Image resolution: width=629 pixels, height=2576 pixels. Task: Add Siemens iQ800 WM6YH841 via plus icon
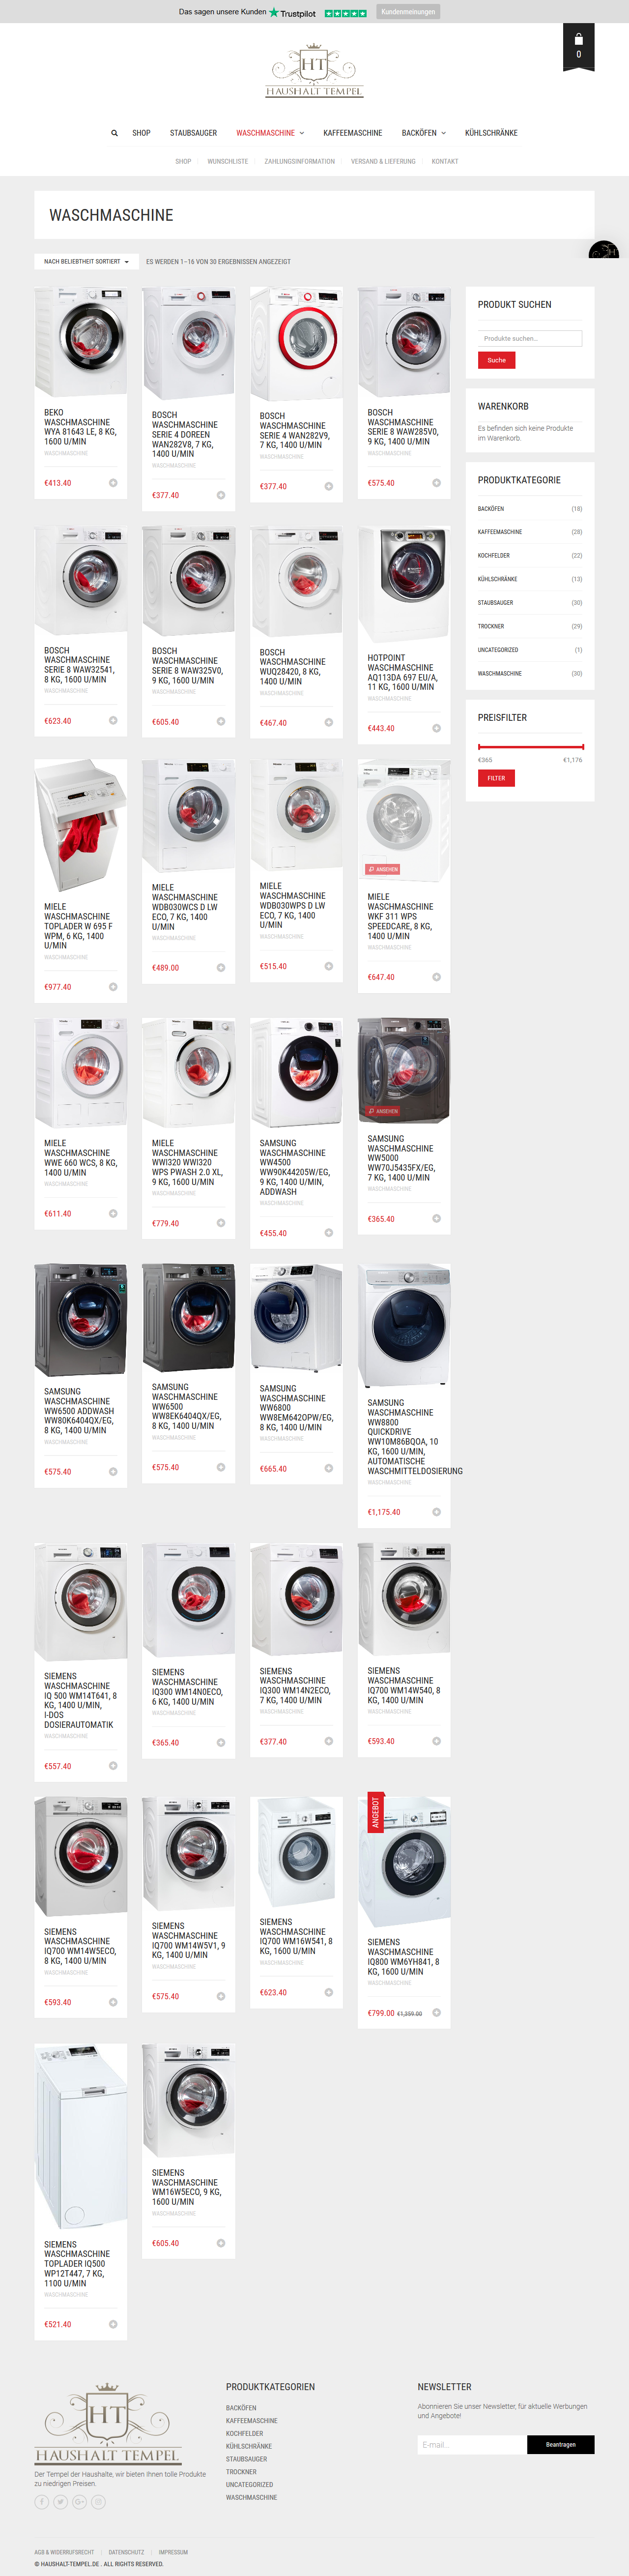point(436,2013)
